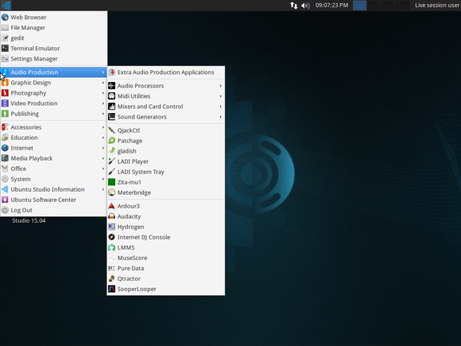Click the SooperLooper icon
This screenshot has width=461, height=346.
111,289
